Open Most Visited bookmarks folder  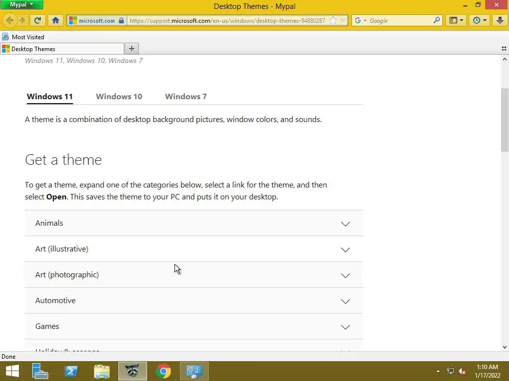23,37
